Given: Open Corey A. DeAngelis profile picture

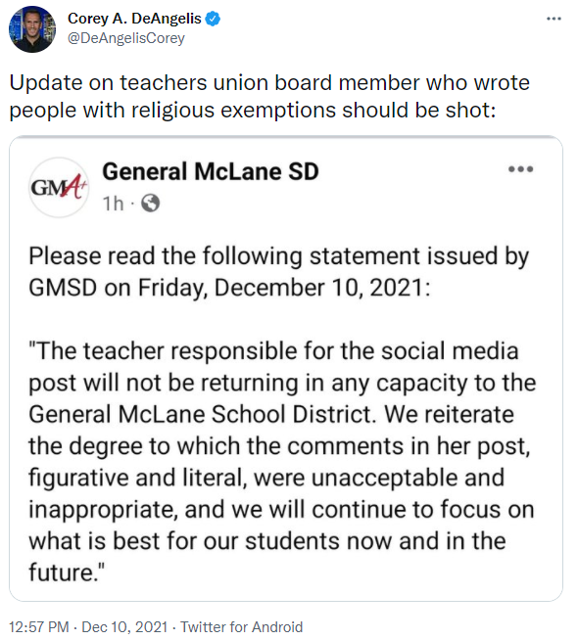Looking at the screenshot, I should [32, 29].
